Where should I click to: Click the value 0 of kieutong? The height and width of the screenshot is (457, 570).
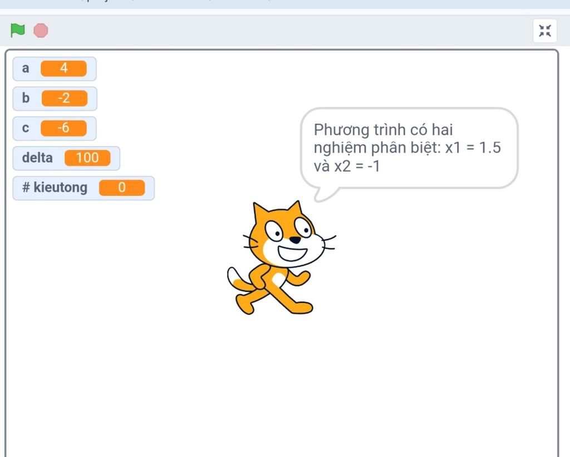[x=122, y=188]
